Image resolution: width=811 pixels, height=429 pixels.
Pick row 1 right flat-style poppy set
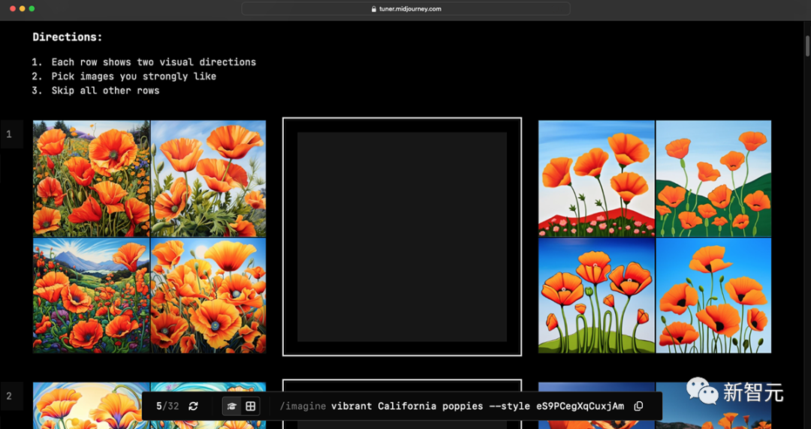coord(655,237)
